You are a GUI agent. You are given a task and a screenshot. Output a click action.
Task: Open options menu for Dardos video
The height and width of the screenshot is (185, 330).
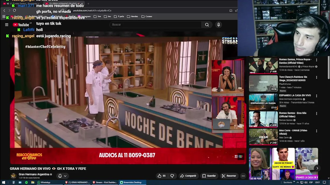(x=317, y=60)
